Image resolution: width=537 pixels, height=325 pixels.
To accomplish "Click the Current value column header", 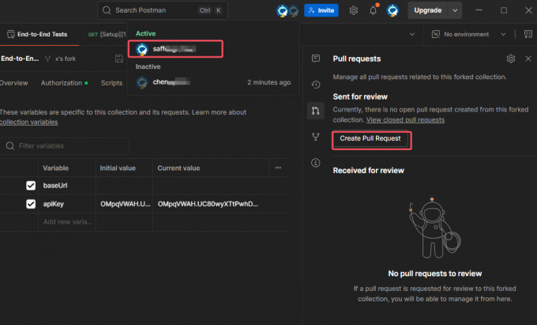I will (x=178, y=168).
